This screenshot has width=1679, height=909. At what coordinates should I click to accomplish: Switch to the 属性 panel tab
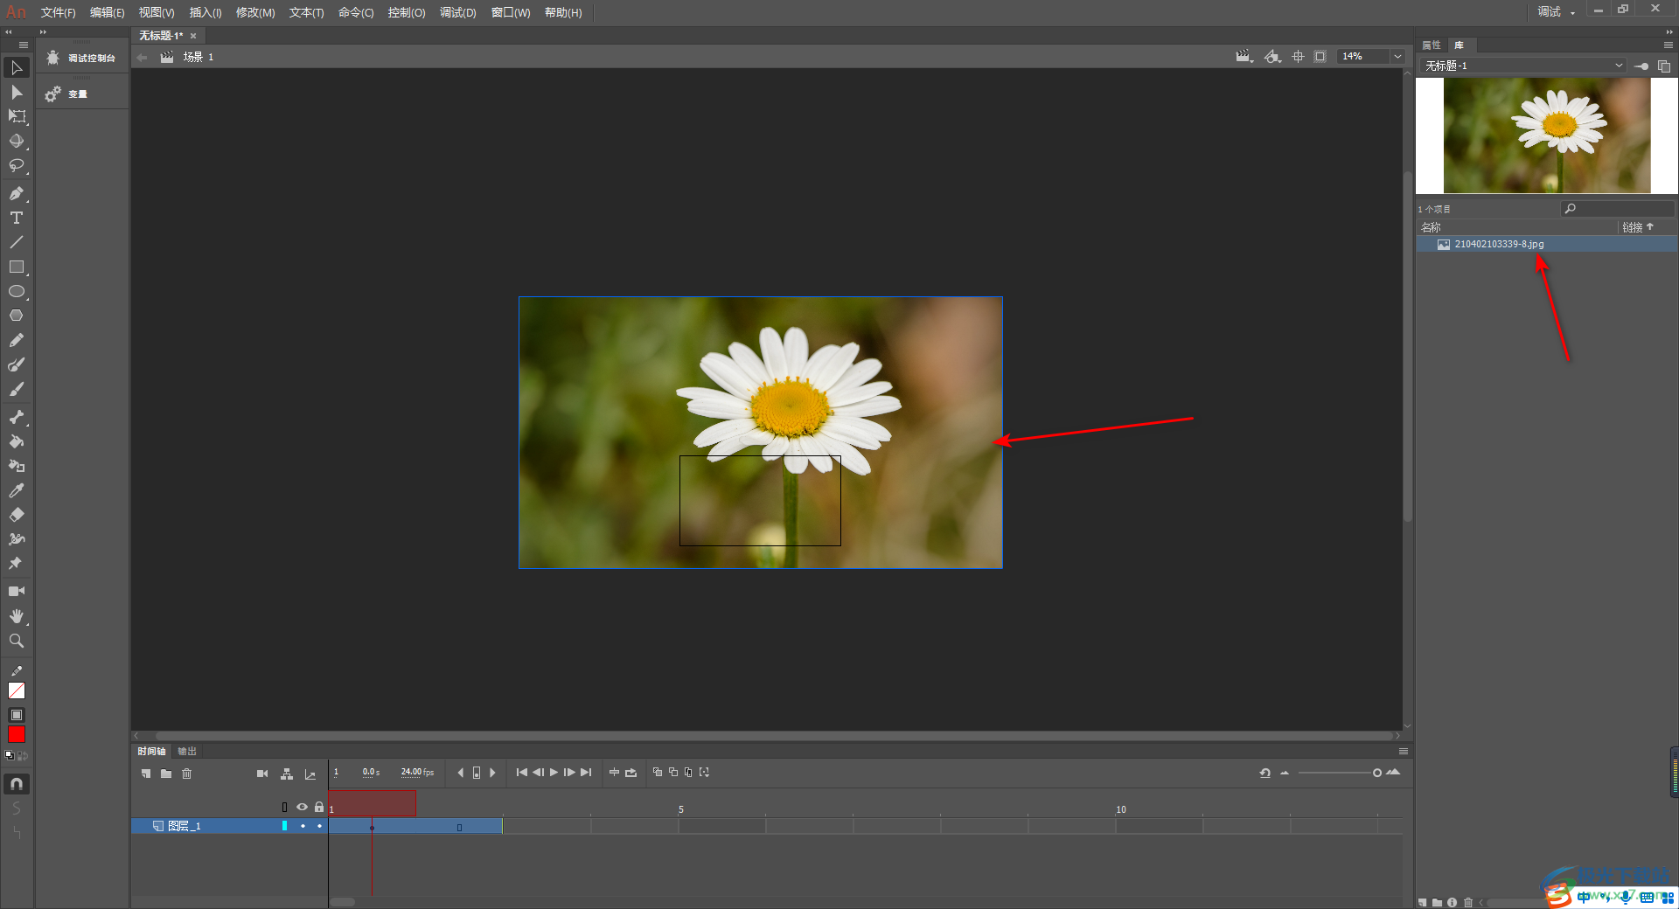point(1432,45)
